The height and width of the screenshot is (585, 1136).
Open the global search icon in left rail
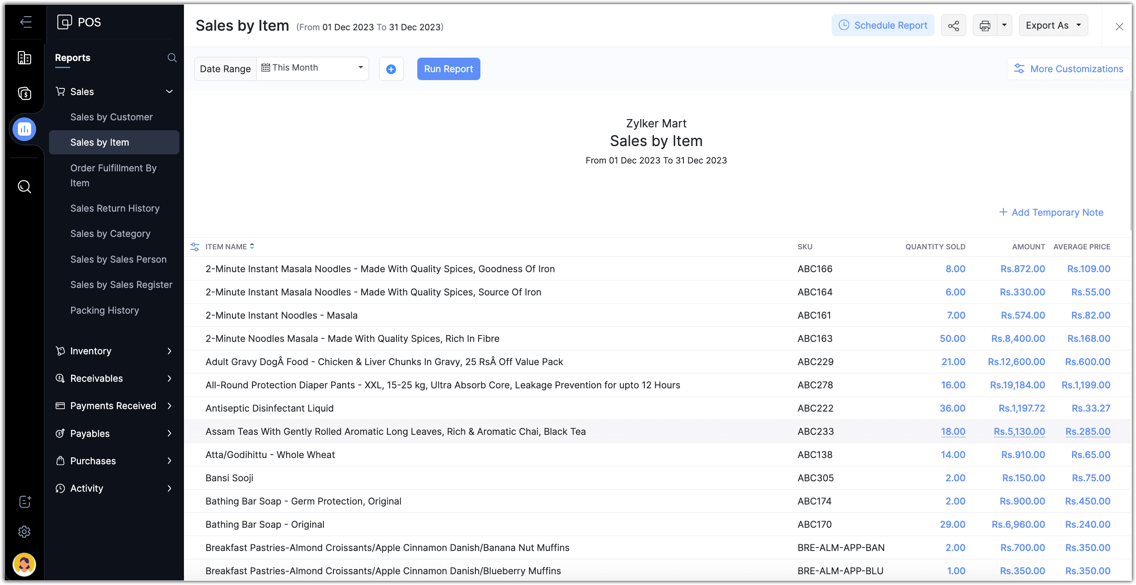click(24, 187)
